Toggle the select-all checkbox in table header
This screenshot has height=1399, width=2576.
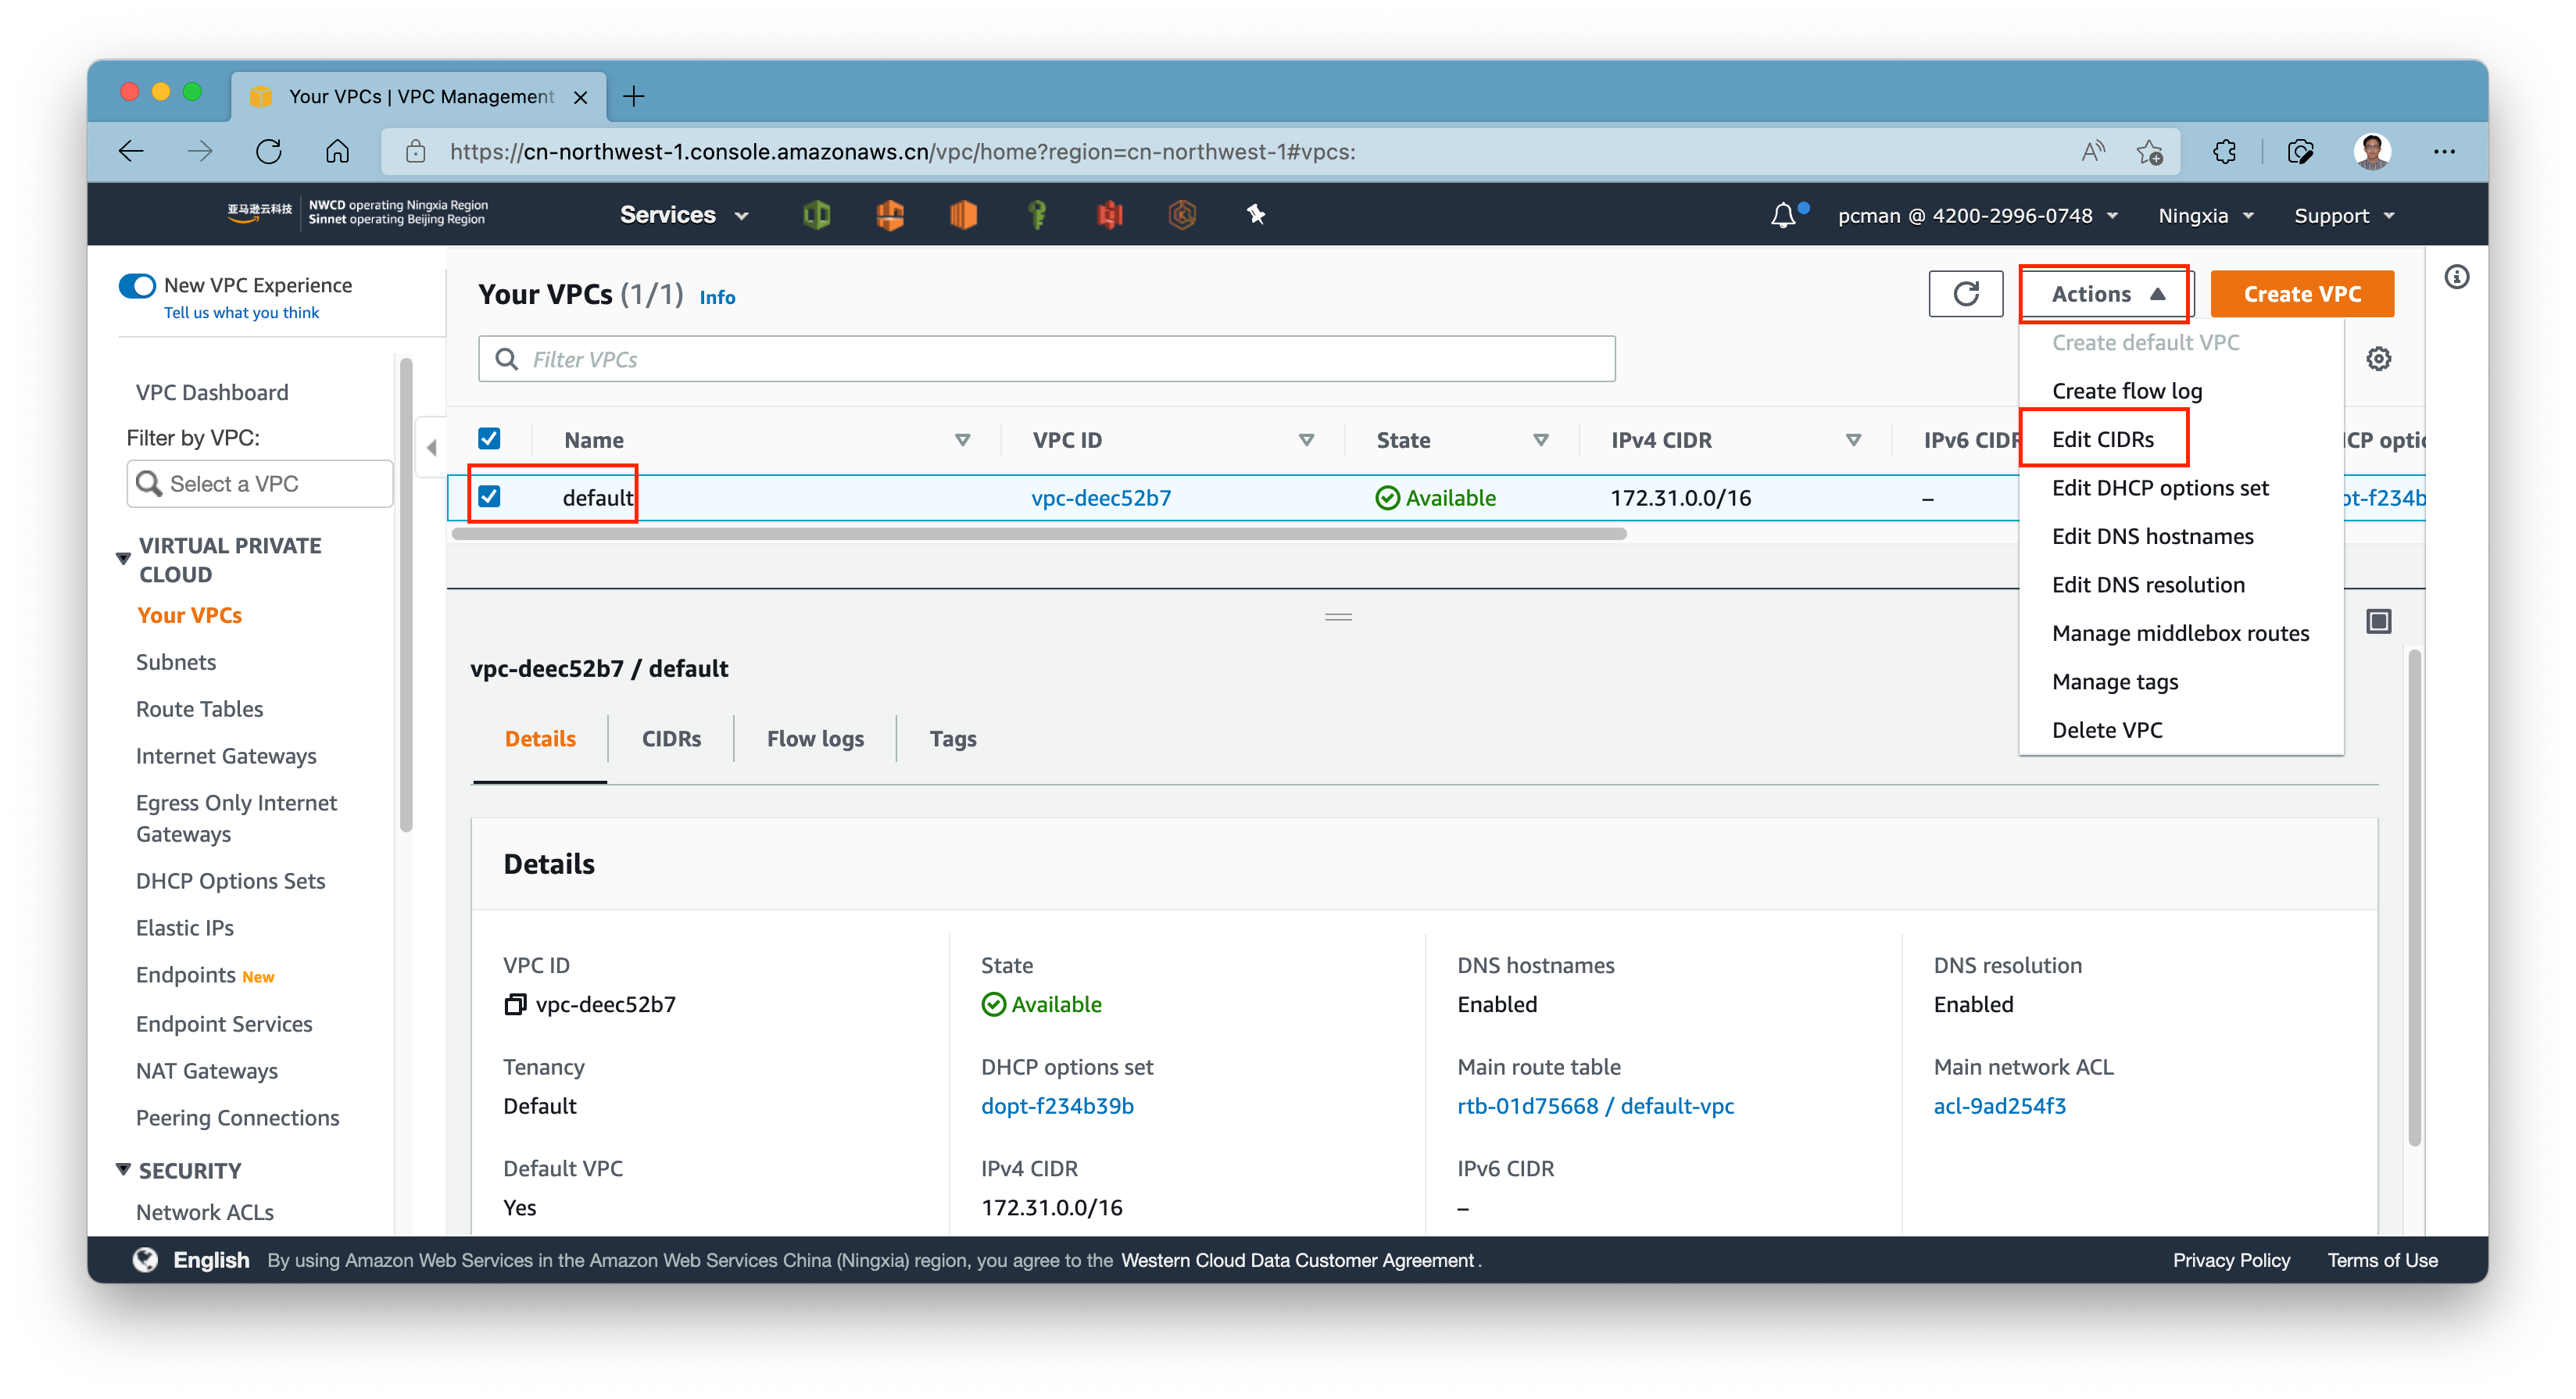[489, 439]
